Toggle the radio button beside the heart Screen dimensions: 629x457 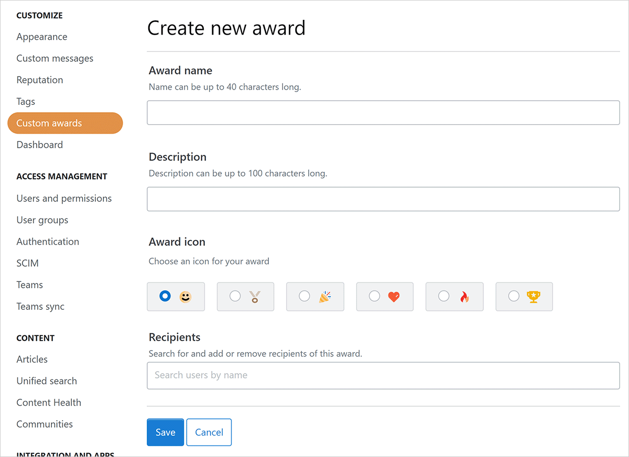(374, 296)
